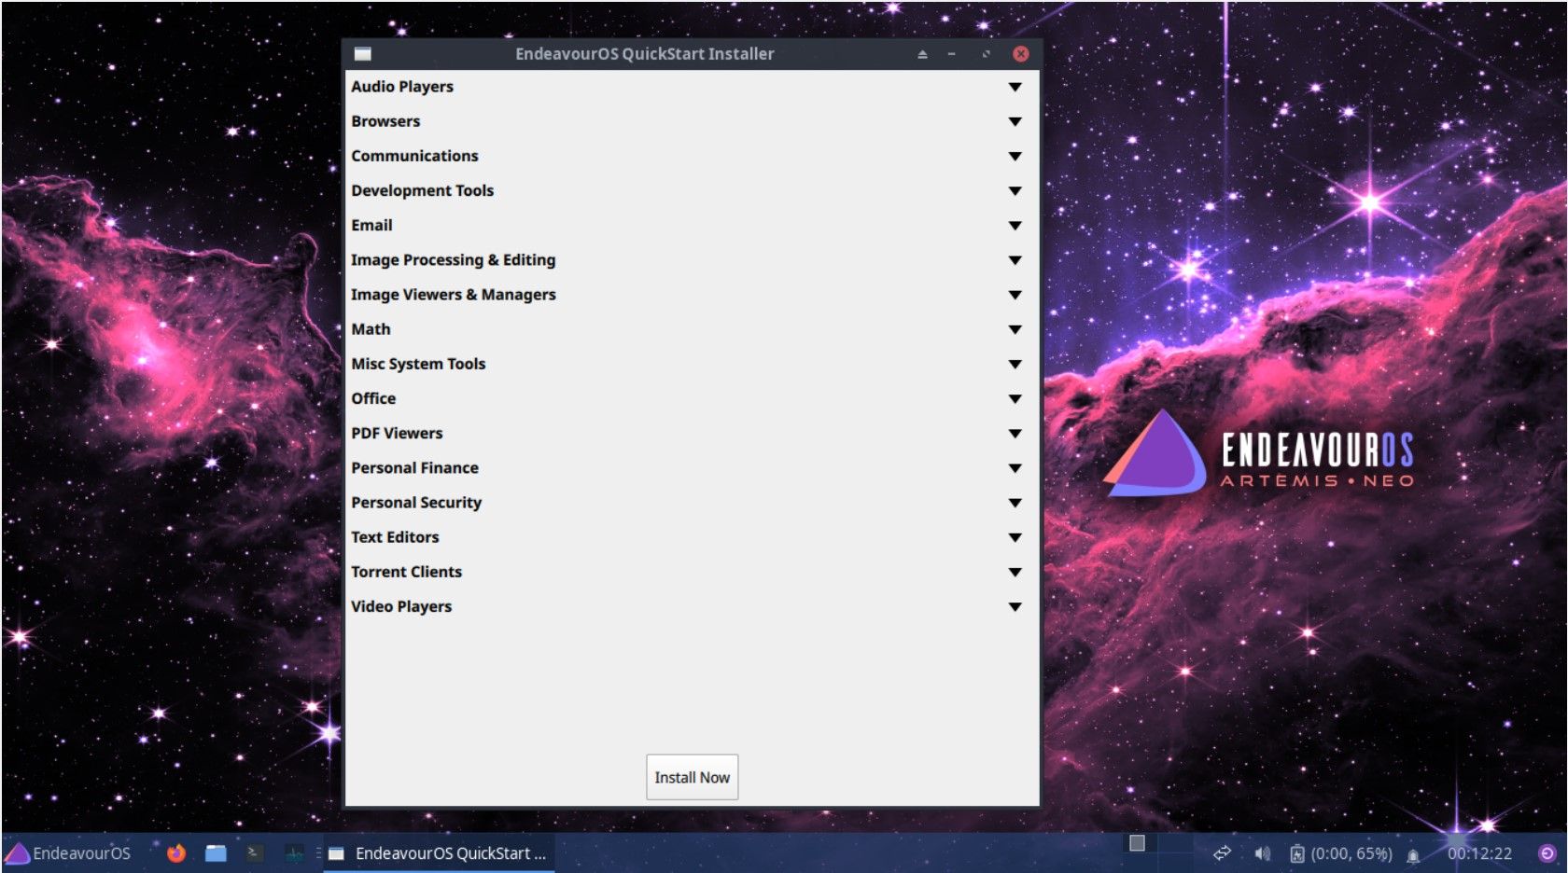Expand the PDF Viewers arrow
The height and width of the screenshot is (873, 1568).
(x=1015, y=433)
